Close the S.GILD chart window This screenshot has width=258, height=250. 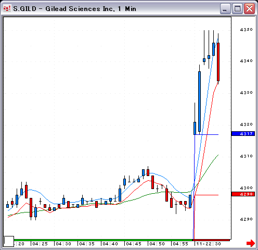click(x=249, y=9)
